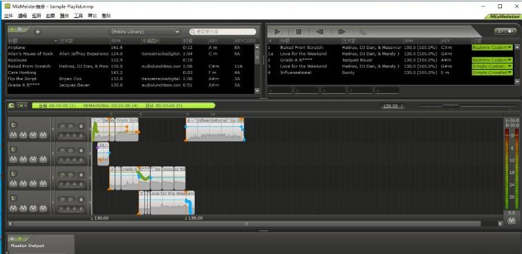The width and height of the screenshot is (522, 254).
Task: Expand Simple Crossfade dropdown for Influenzational
Action: point(492,72)
